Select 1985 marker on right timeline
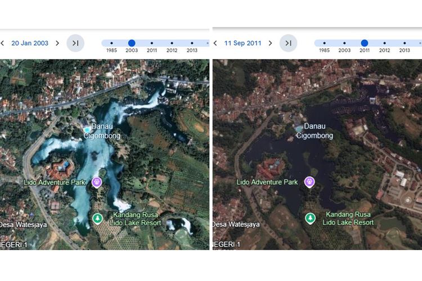422x281 pixels. 324,43
